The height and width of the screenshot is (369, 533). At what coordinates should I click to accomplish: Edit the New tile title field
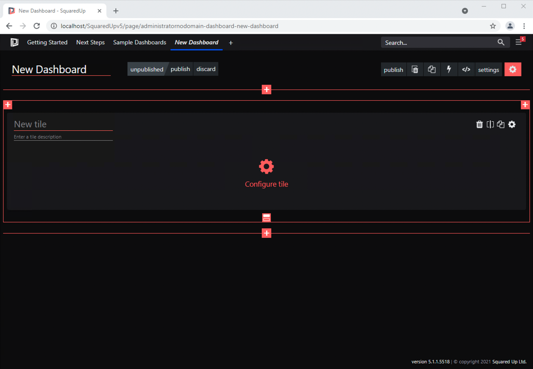[63, 124]
